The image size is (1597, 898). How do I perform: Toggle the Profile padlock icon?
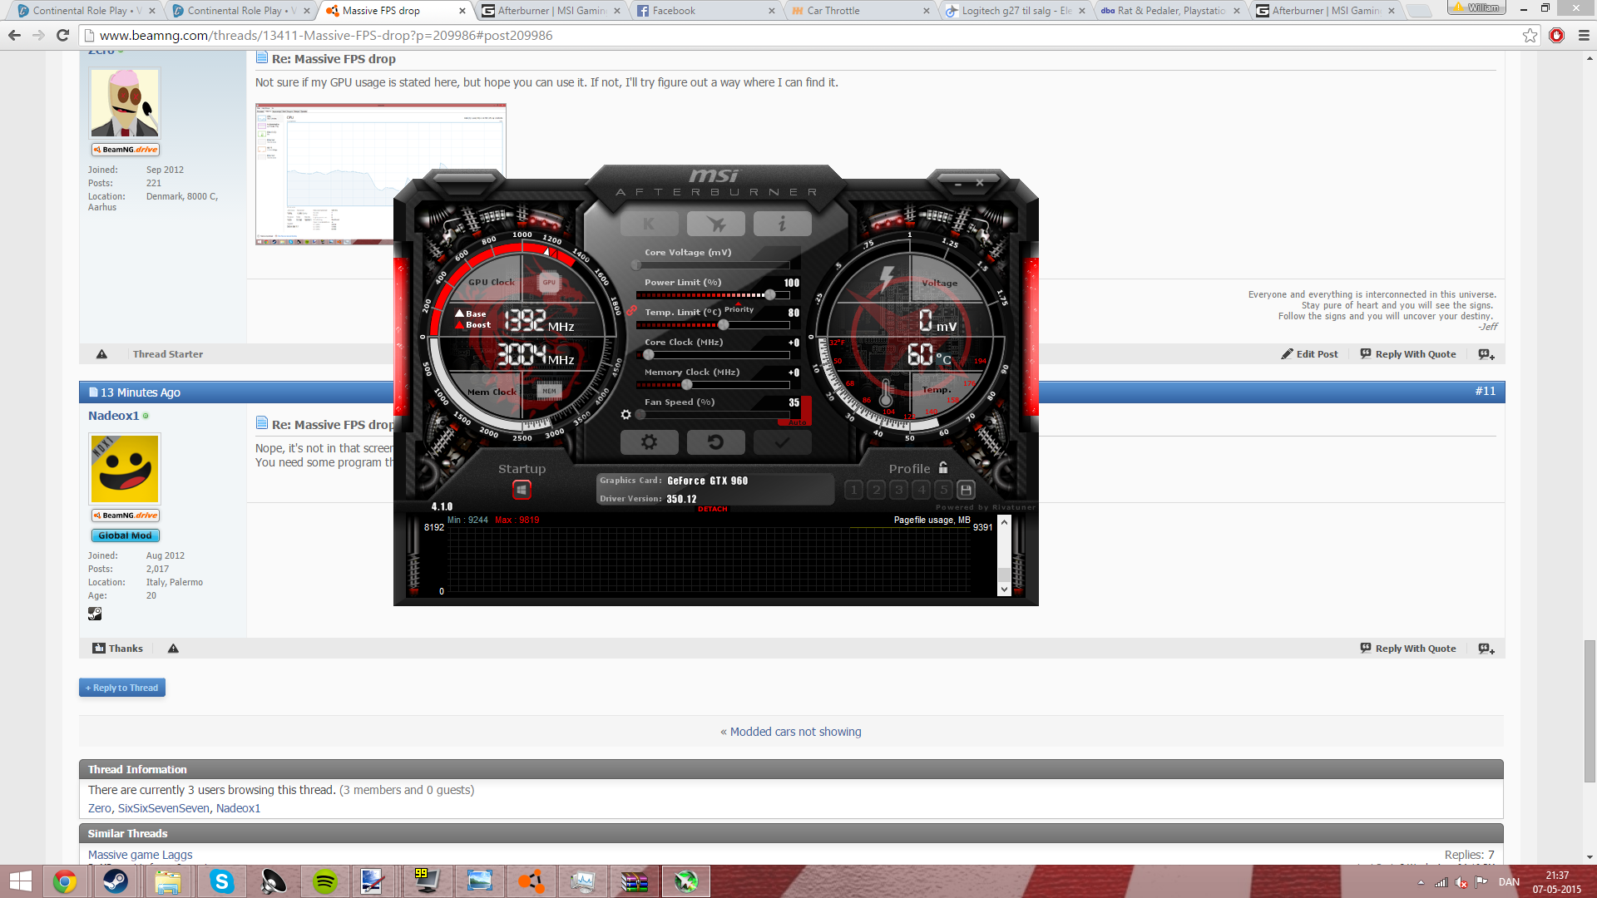(943, 467)
